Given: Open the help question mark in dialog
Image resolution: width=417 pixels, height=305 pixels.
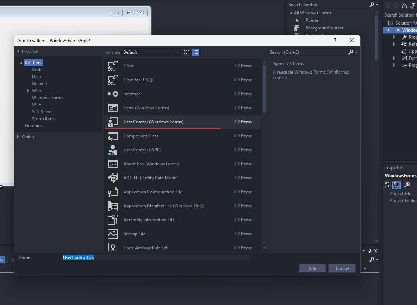Looking at the screenshot, I should pos(335,41).
